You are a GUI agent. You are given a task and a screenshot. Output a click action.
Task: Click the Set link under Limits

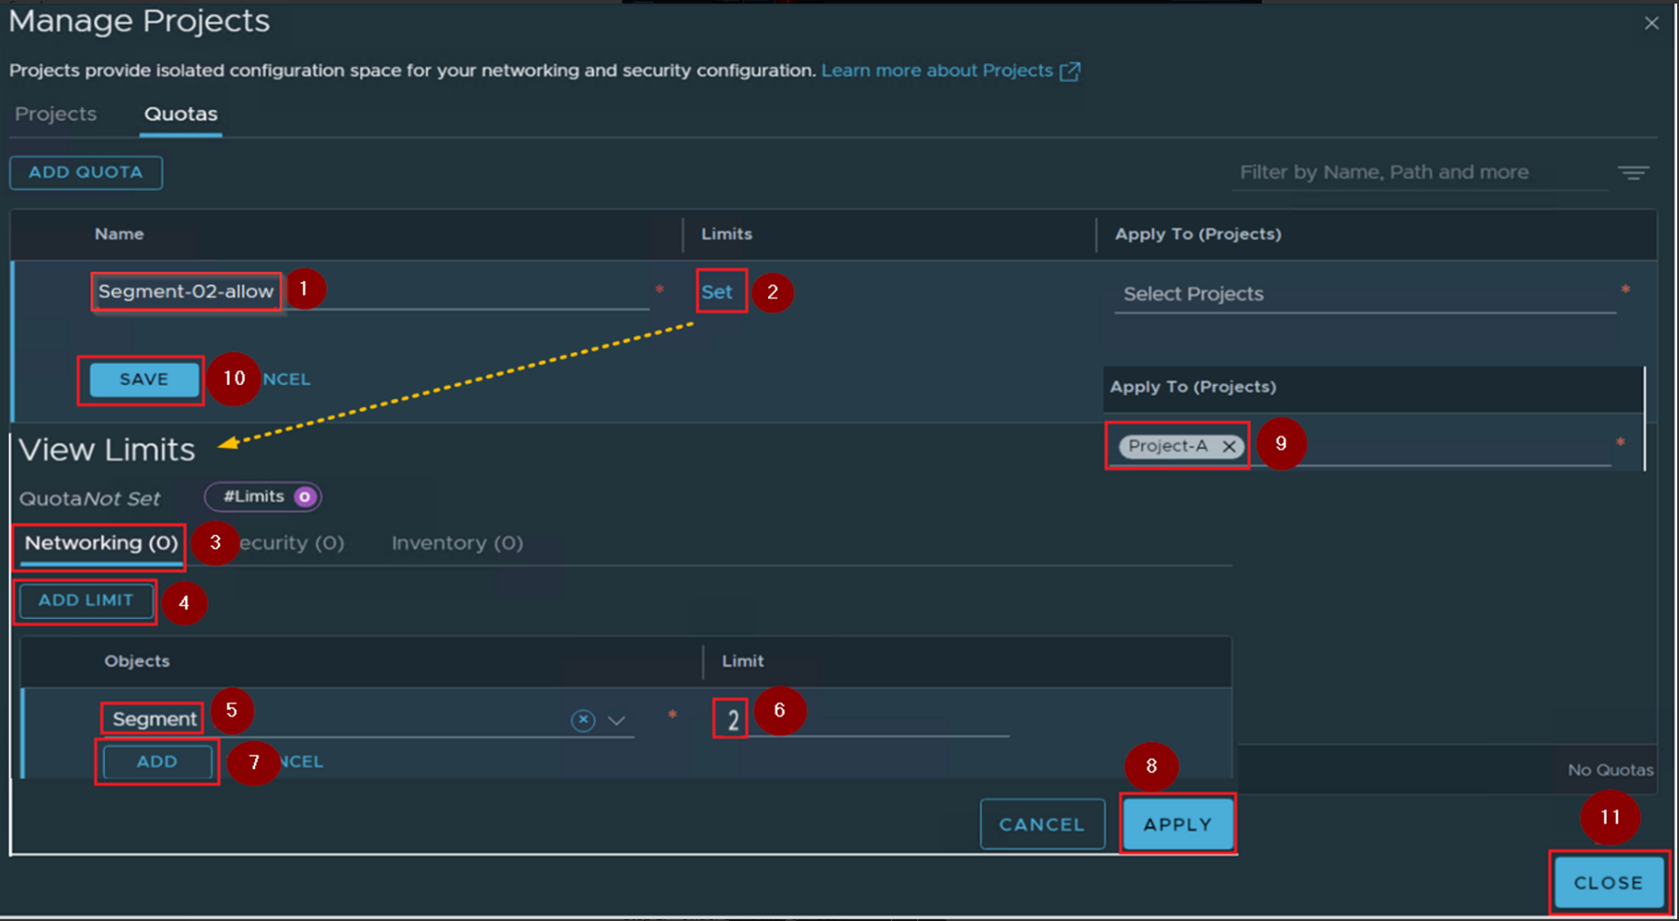[716, 292]
